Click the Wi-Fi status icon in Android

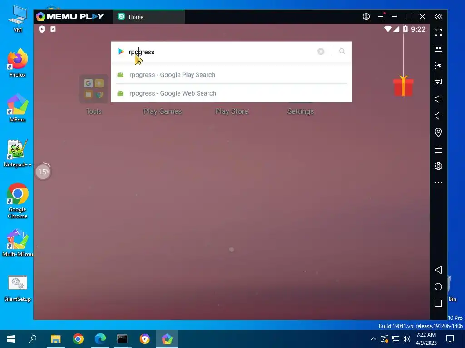tap(388, 29)
